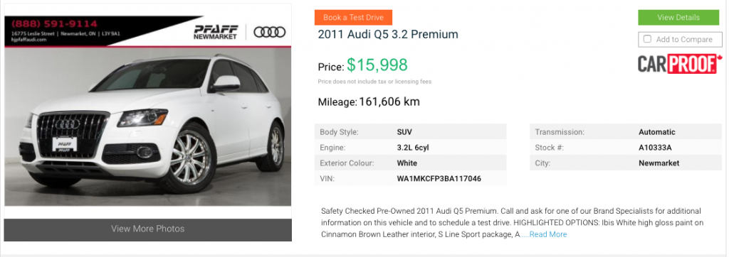Click the Add to Compare label
The width and height of the screenshot is (729, 257).
click(684, 40)
